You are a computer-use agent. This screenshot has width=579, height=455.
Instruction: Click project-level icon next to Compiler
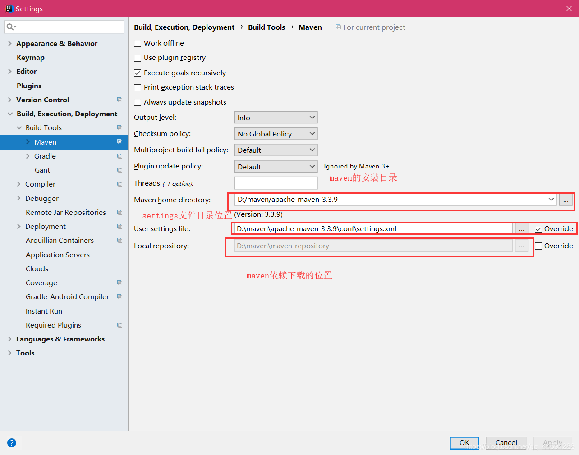point(119,184)
